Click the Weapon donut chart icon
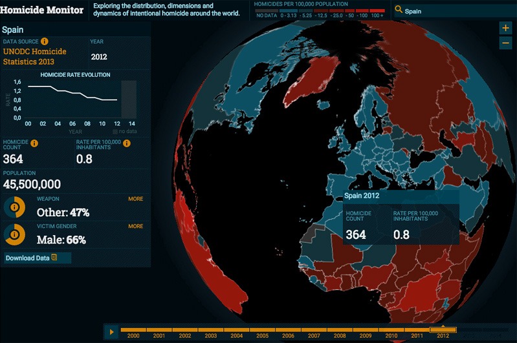 [x=14, y=207]
